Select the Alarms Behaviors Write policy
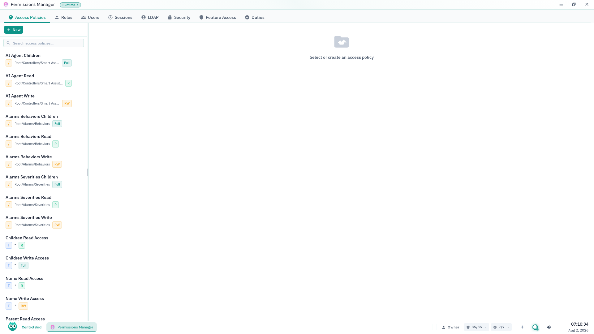 (x=44, y=161)
